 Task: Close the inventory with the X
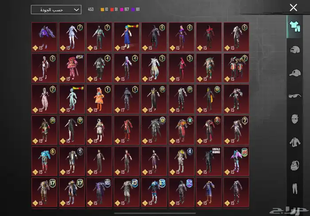(293, 8)
